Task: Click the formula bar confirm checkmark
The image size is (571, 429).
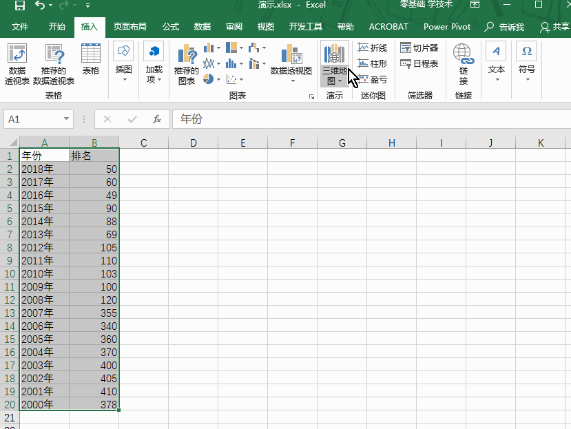Action: 132,119
